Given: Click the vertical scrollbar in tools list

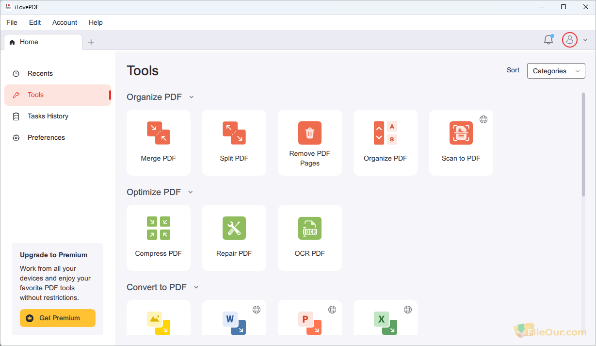Looking at the screenshot, I should [583, 145].
